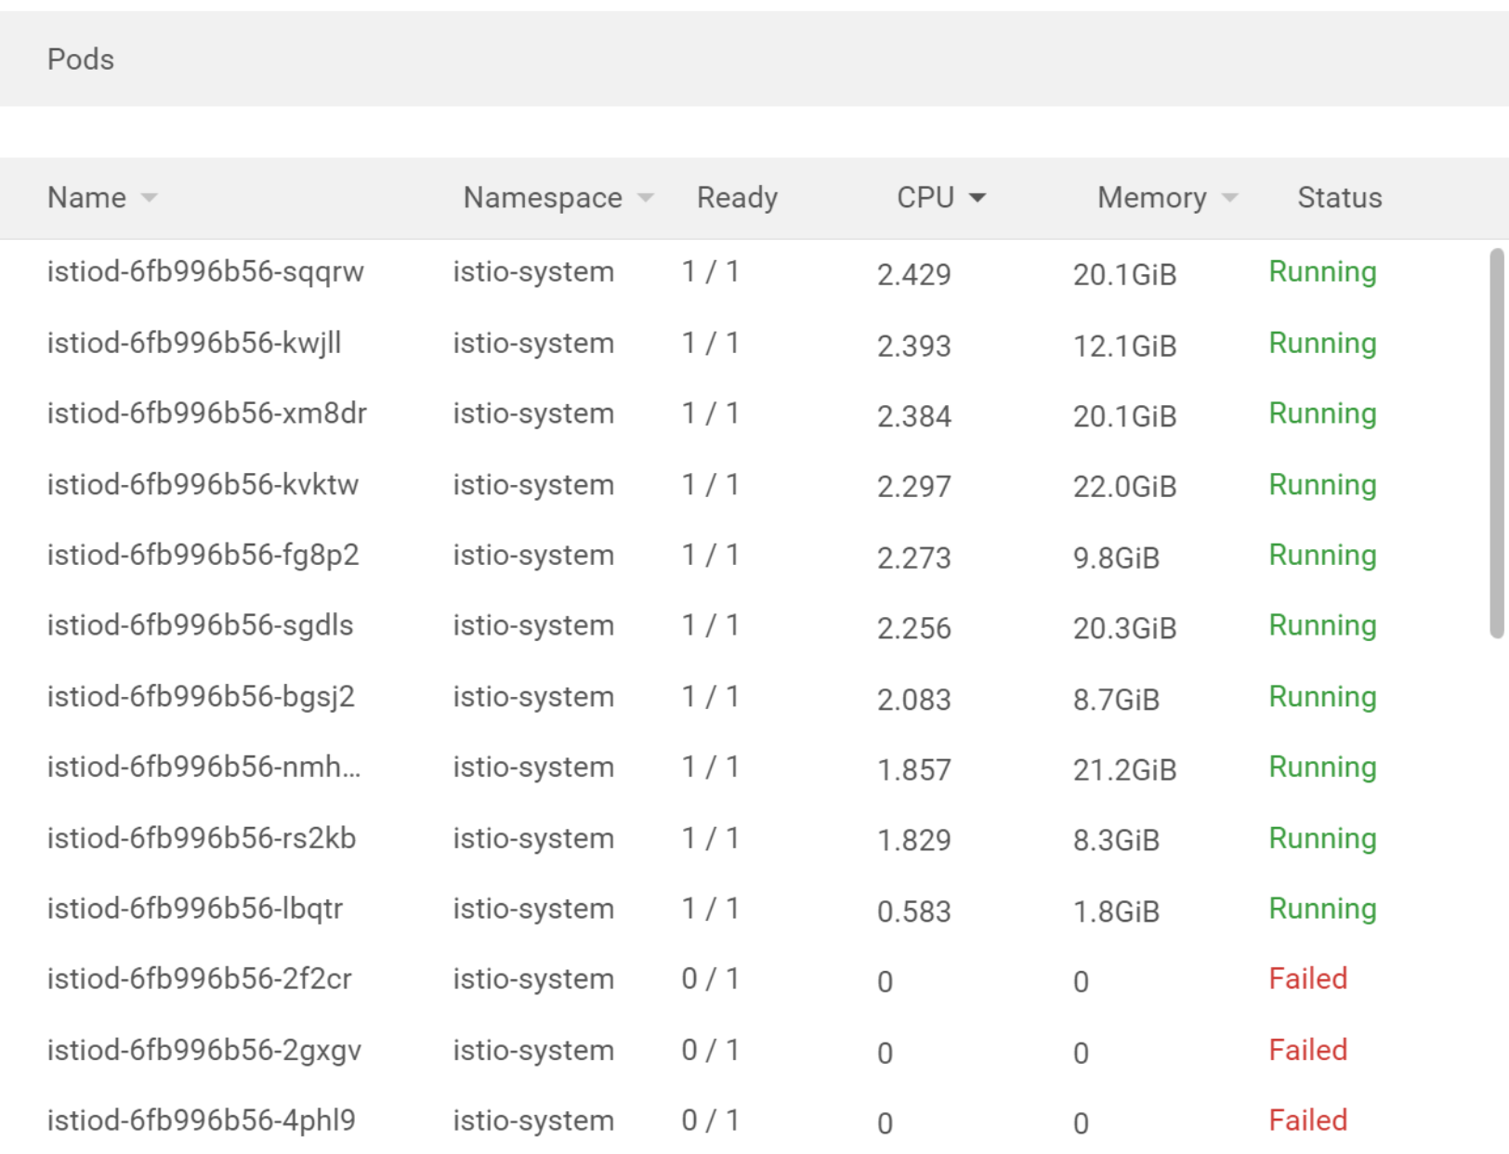Open the CPU column sort dropdown arrow

click(x=978, y=197)
